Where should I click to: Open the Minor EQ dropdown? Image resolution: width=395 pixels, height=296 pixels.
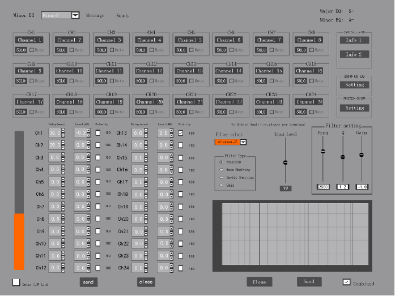(x=75, y=16)
